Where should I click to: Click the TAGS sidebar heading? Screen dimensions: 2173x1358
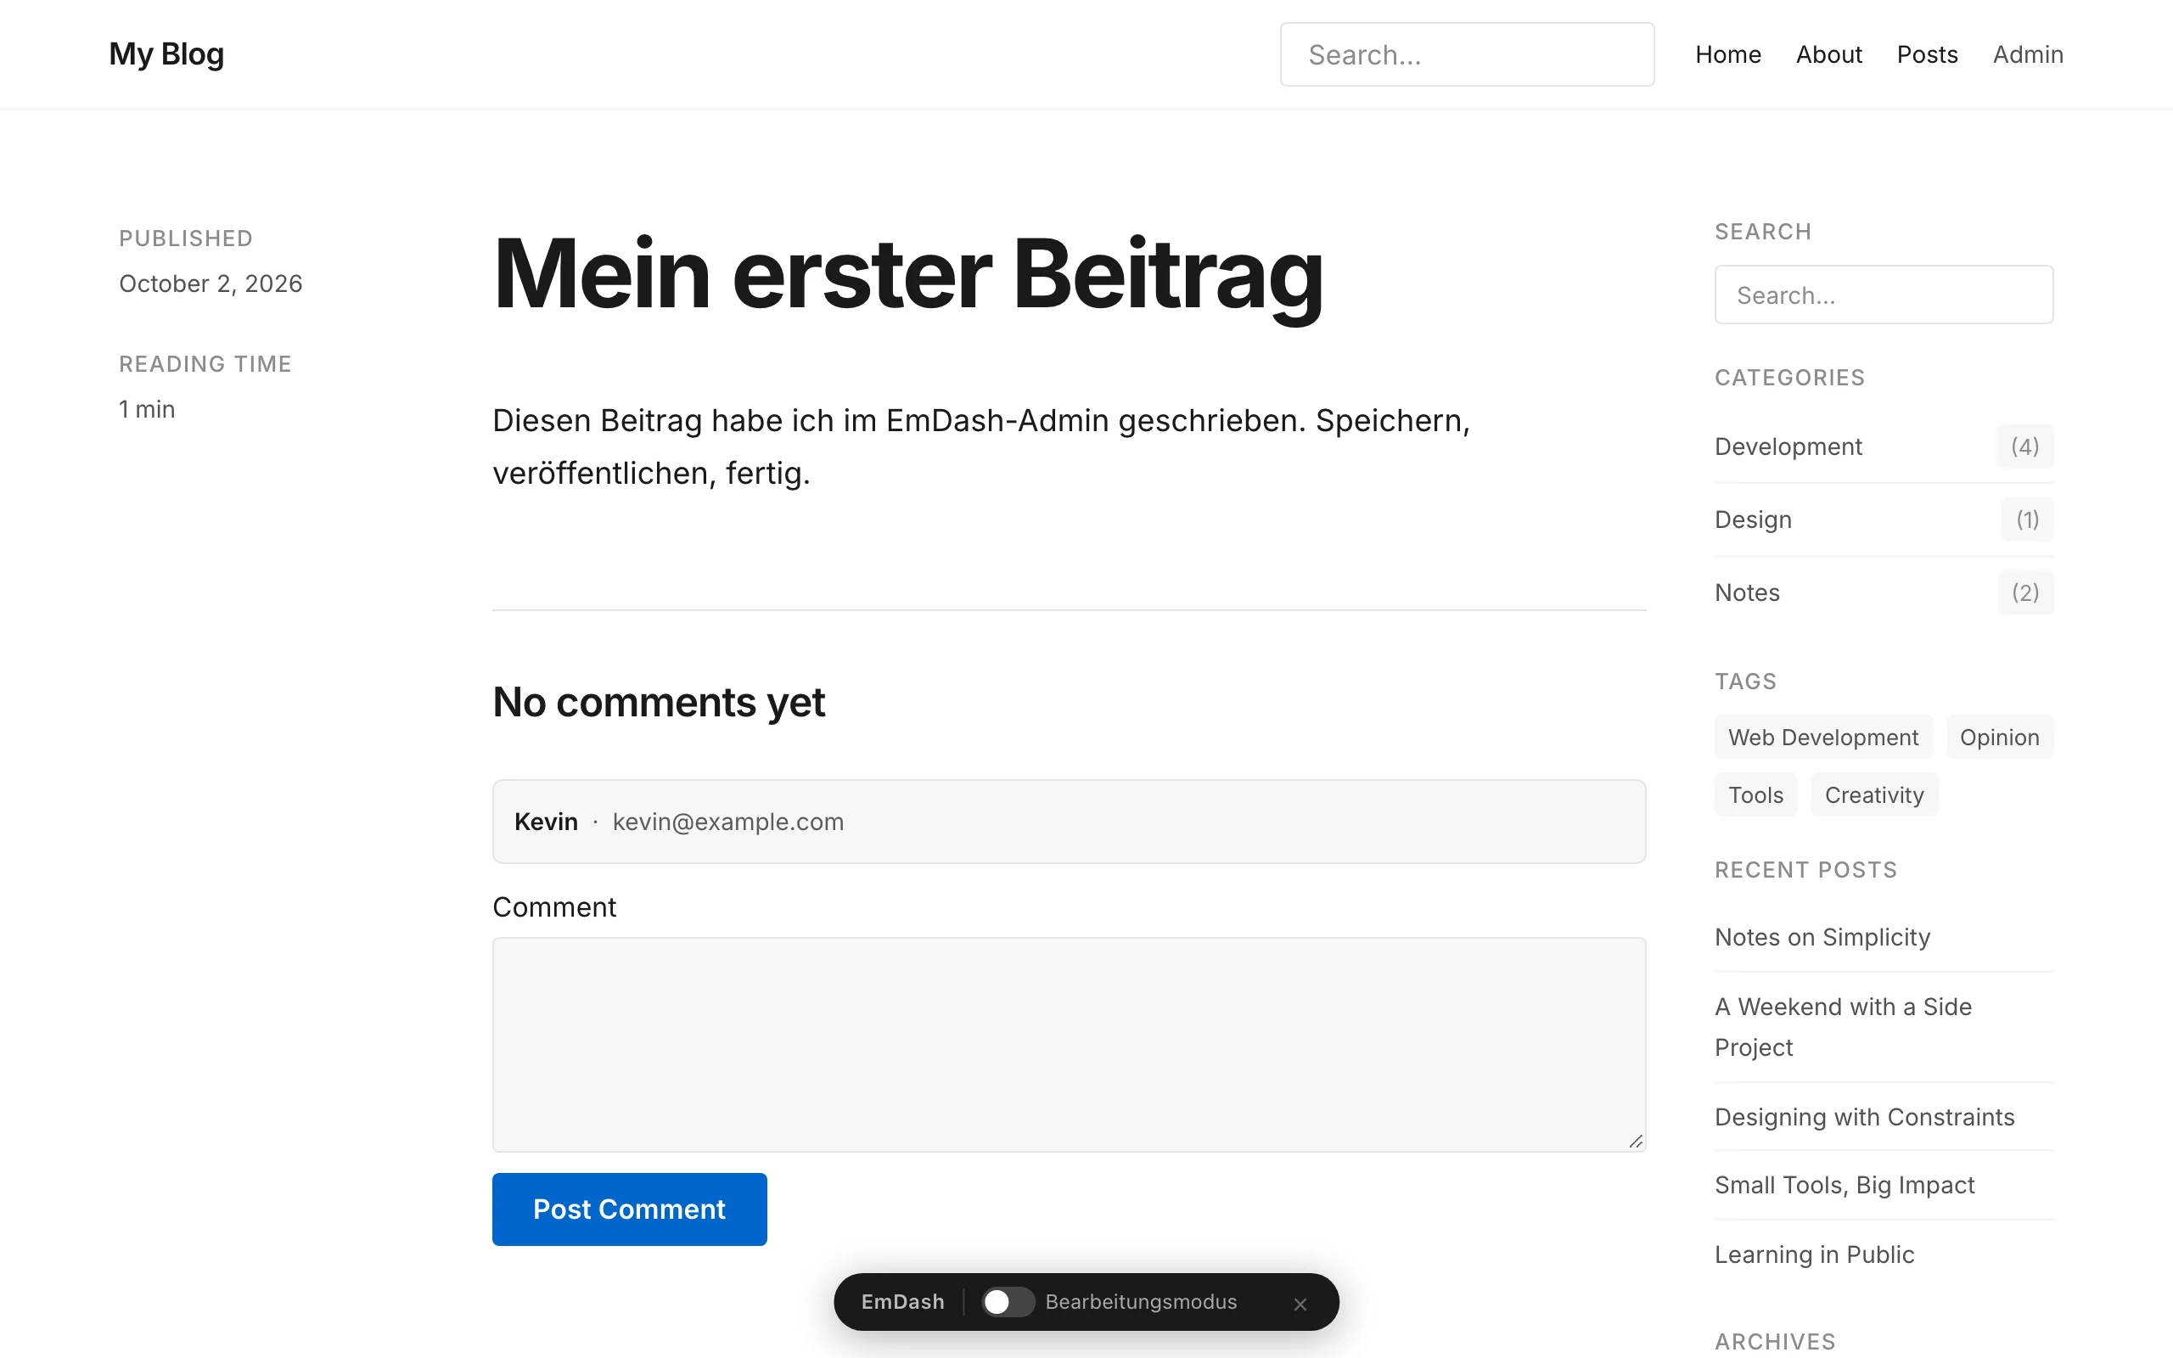coord(1744,681)
